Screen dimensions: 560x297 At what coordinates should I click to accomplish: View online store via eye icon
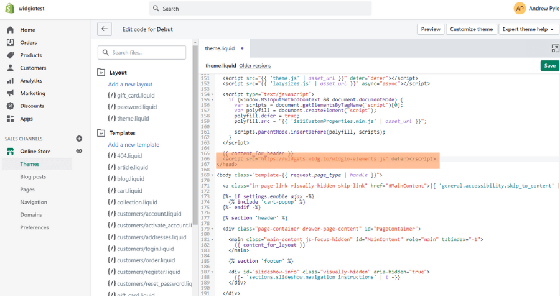tap(79, 151)
